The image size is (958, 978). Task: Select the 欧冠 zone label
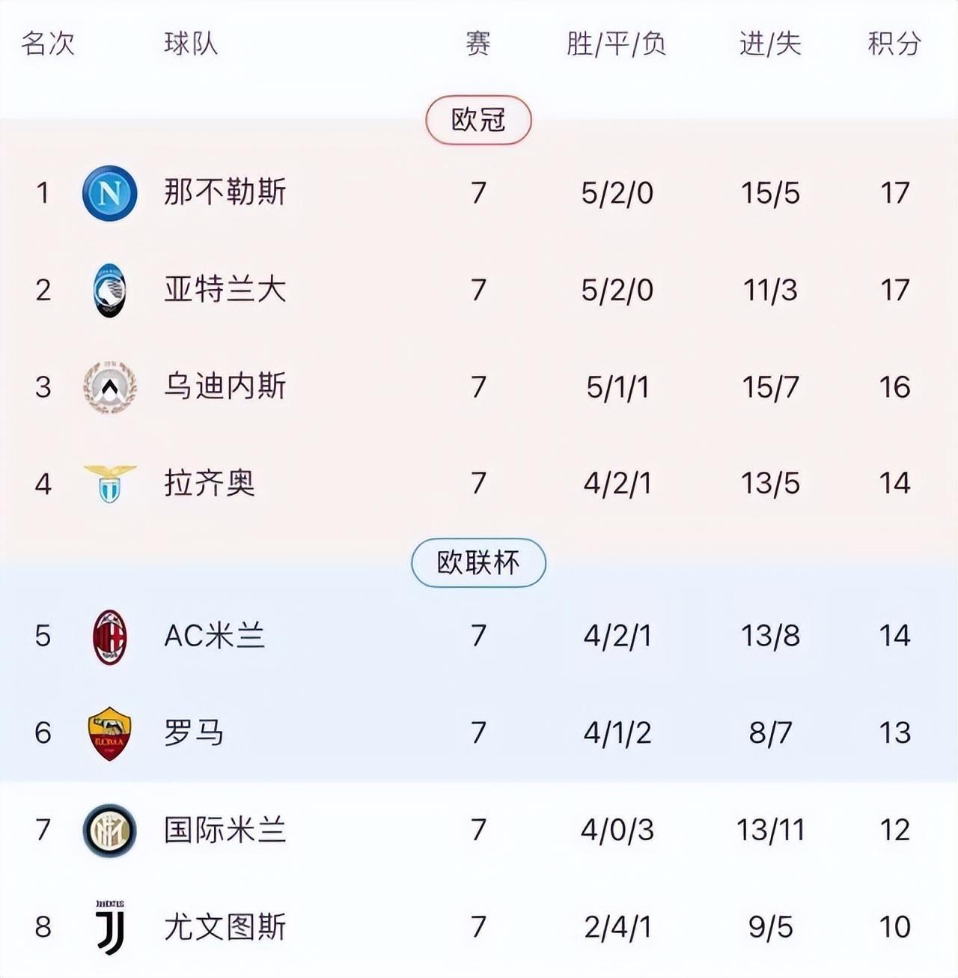(x=478, y=120)
